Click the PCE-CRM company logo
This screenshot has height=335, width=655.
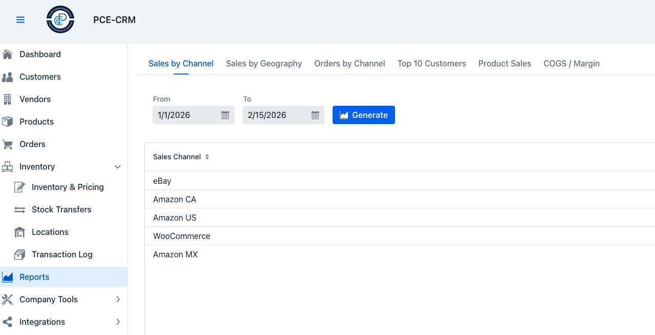tap(60, 20)
